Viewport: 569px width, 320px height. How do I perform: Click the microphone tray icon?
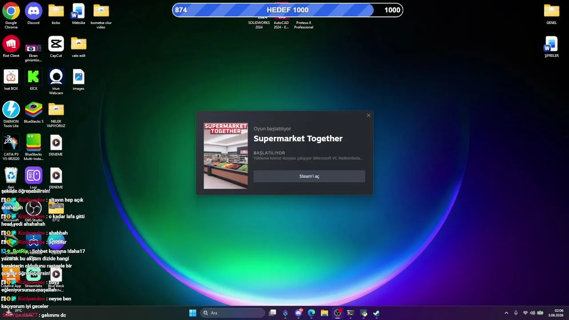click(516, 313)
